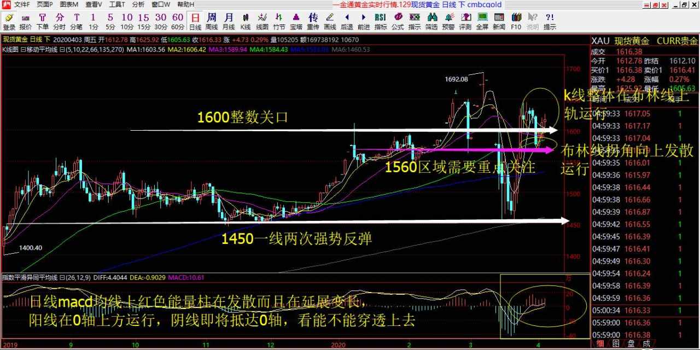Image resolution: width=700 pixels, height=350 pixels.
Task: Open the 页面P page menu
Action: pyautogui.click(x=45, y=5)
